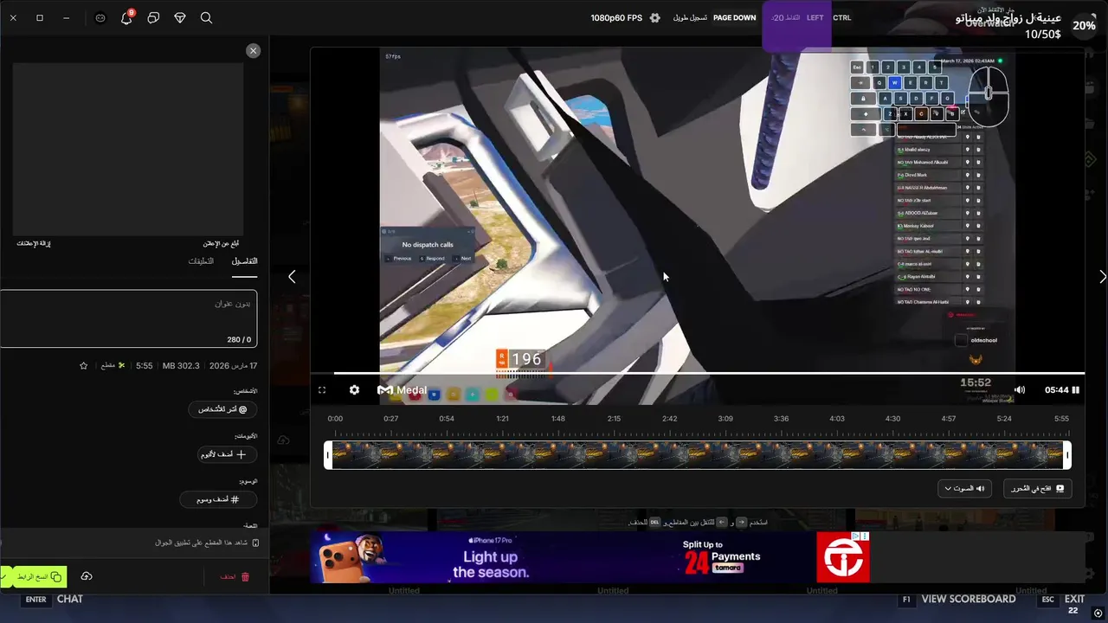Click the red T logo in the ad
1108x623 pixels.
(843, 557)
